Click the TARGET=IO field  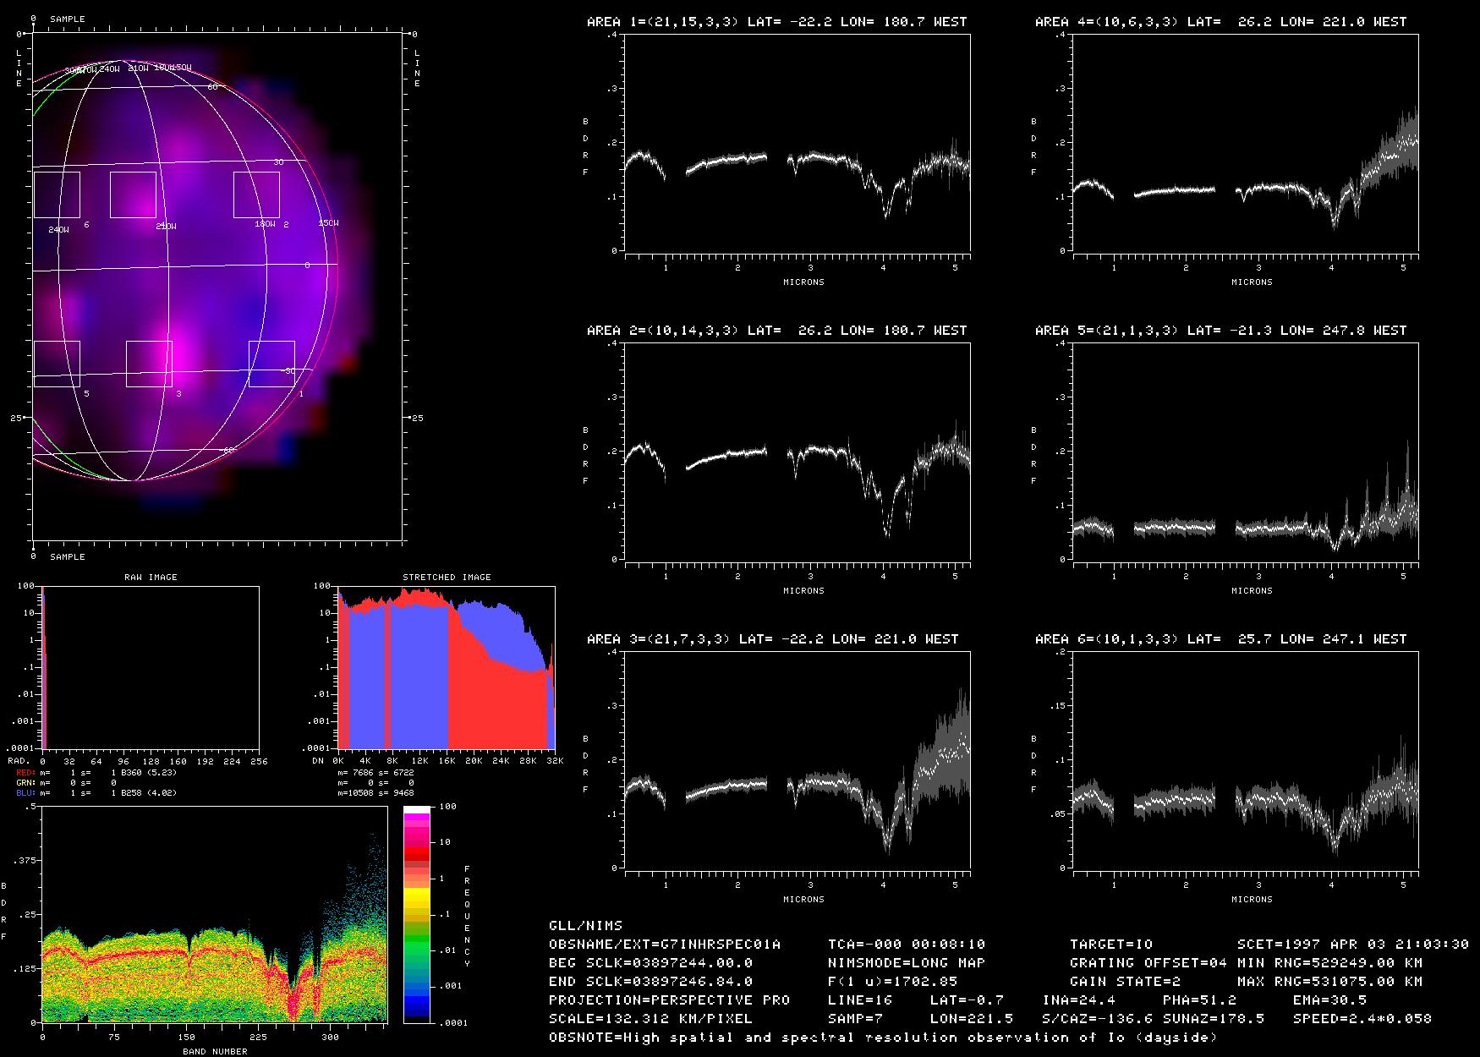[1111, 945]
